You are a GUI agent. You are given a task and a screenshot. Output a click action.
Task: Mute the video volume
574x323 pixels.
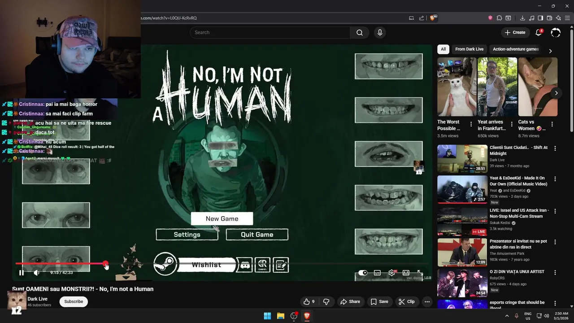36,272
